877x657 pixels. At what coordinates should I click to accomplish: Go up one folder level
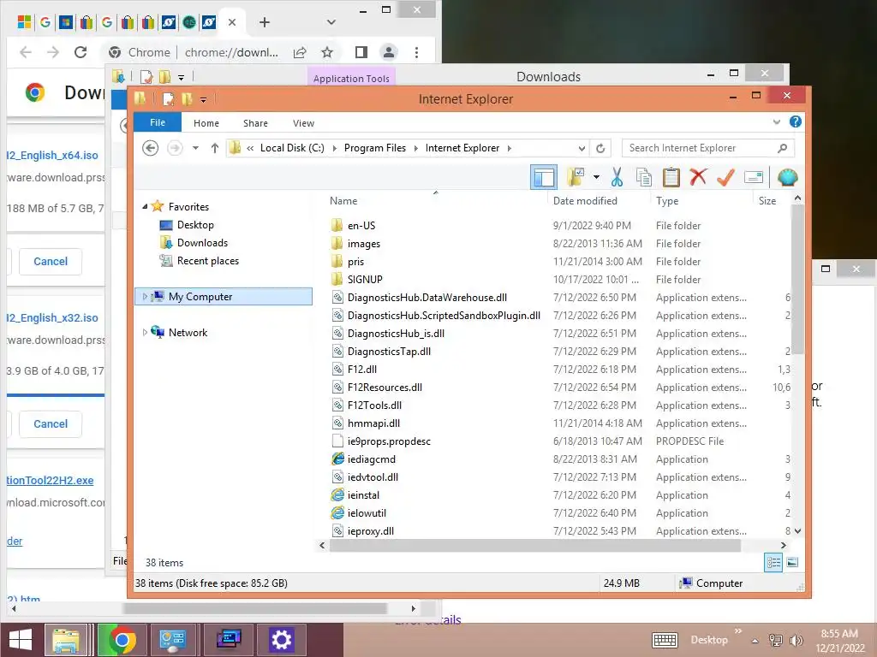(x=214, y=148)
